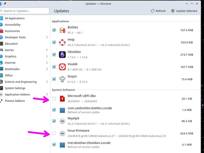Click the Microsoft UEFI dbx title
The width and height of the screenshot is (204, 153).
point(82,96)
